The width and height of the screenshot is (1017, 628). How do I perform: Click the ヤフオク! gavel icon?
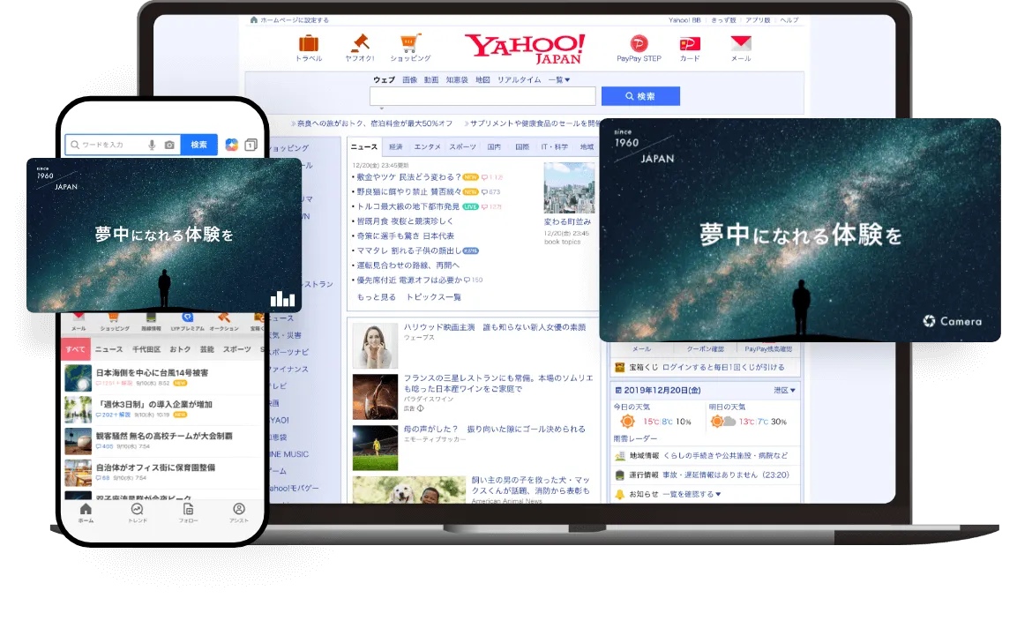coord(359,43)
